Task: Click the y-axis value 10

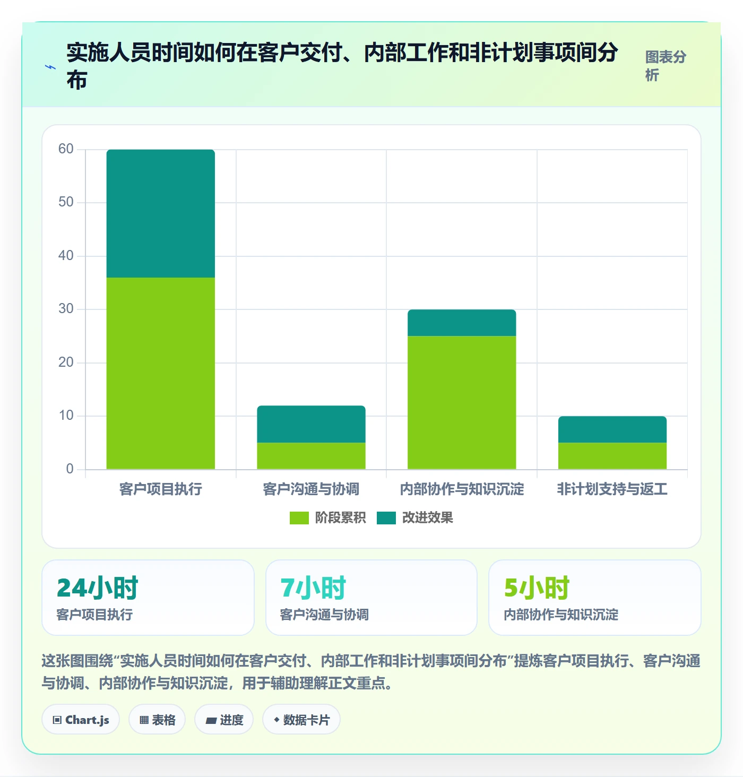Action: pos(66,415)
